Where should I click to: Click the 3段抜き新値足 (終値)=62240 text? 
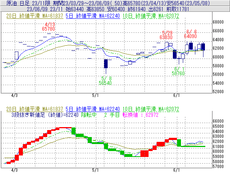pos(45,115)
